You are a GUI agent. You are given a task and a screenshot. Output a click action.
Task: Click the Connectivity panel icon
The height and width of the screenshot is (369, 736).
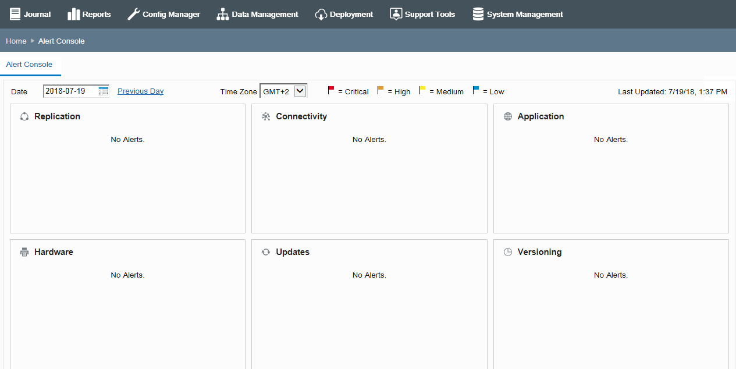266,116
